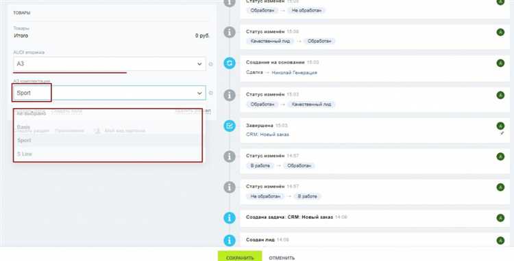Viewport: 514px width, 261px height.
Task: Click the blue info icon for Создан лид entry
Action: pyautogui.click(x=230, y=241)
